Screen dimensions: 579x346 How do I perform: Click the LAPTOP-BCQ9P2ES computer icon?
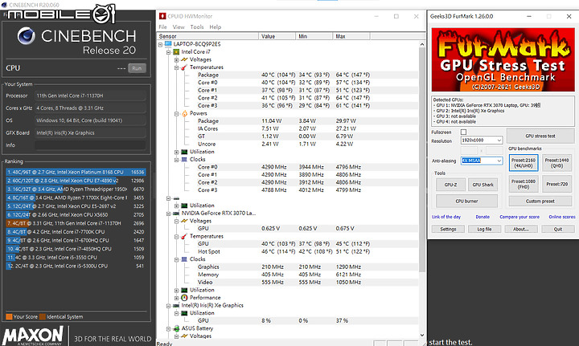(x=168, y=44)
